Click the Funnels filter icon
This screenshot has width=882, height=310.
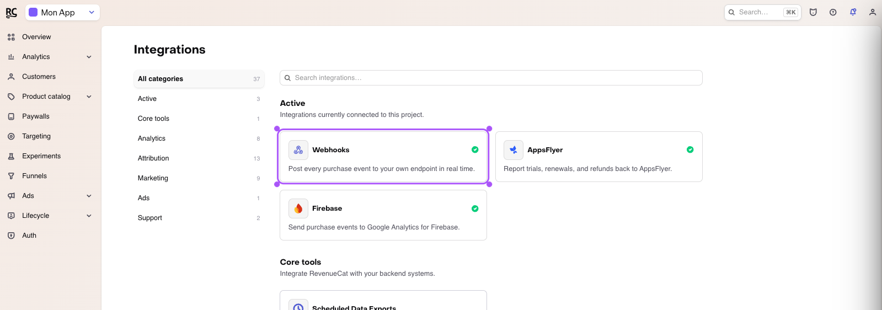point(11,176)
